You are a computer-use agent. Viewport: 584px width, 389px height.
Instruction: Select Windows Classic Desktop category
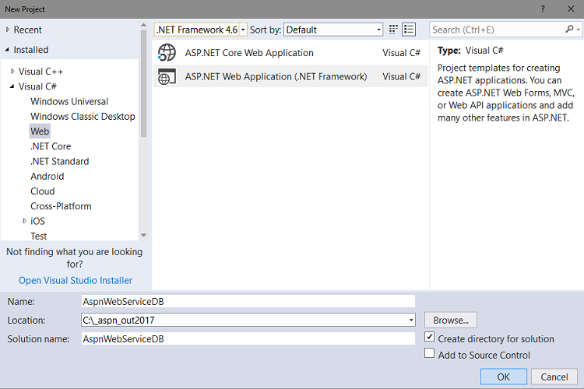point(83,116)
